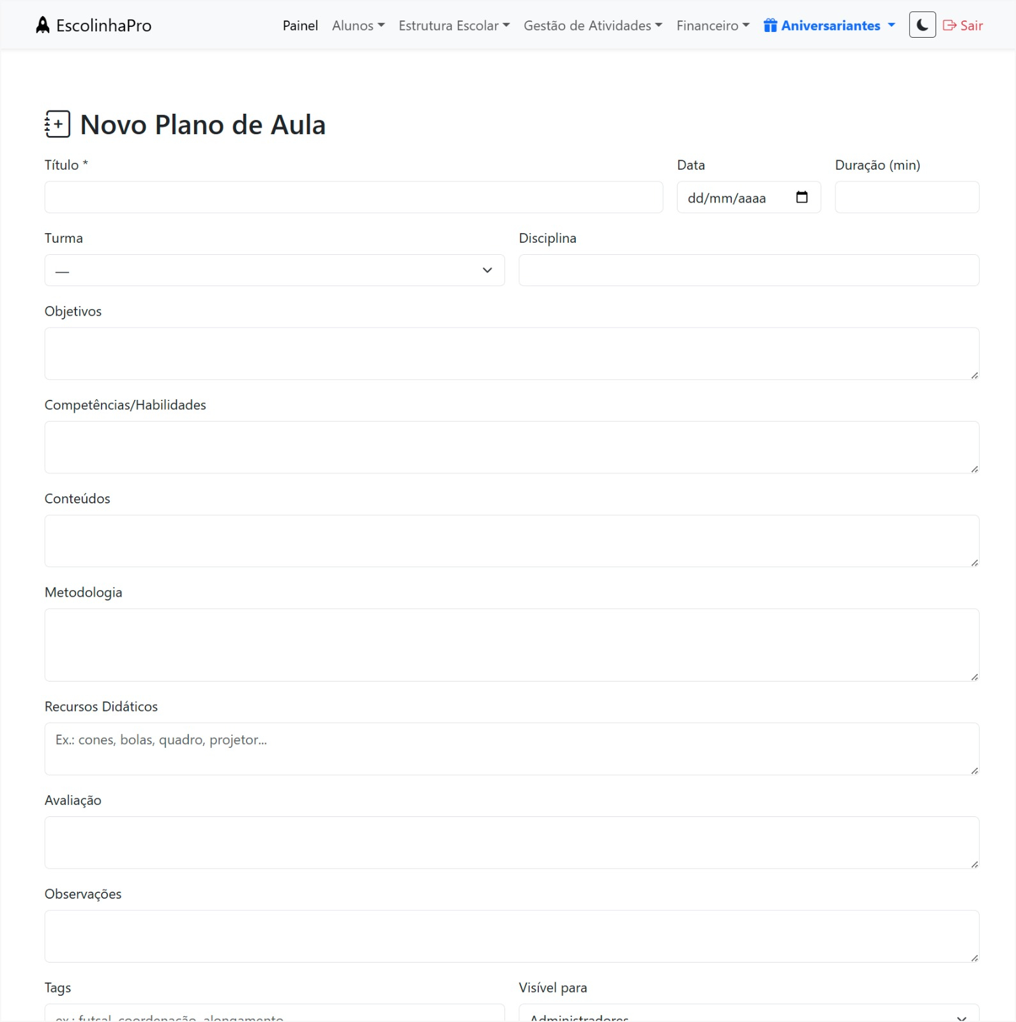Click into the Recursos Didáticos textarea
Image resolution: width=1016 pixels, height=1022 pixels.
[x=511, y=749]
